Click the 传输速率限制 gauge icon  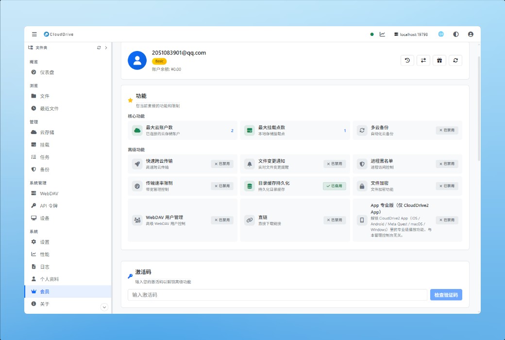tap(137, 186)
